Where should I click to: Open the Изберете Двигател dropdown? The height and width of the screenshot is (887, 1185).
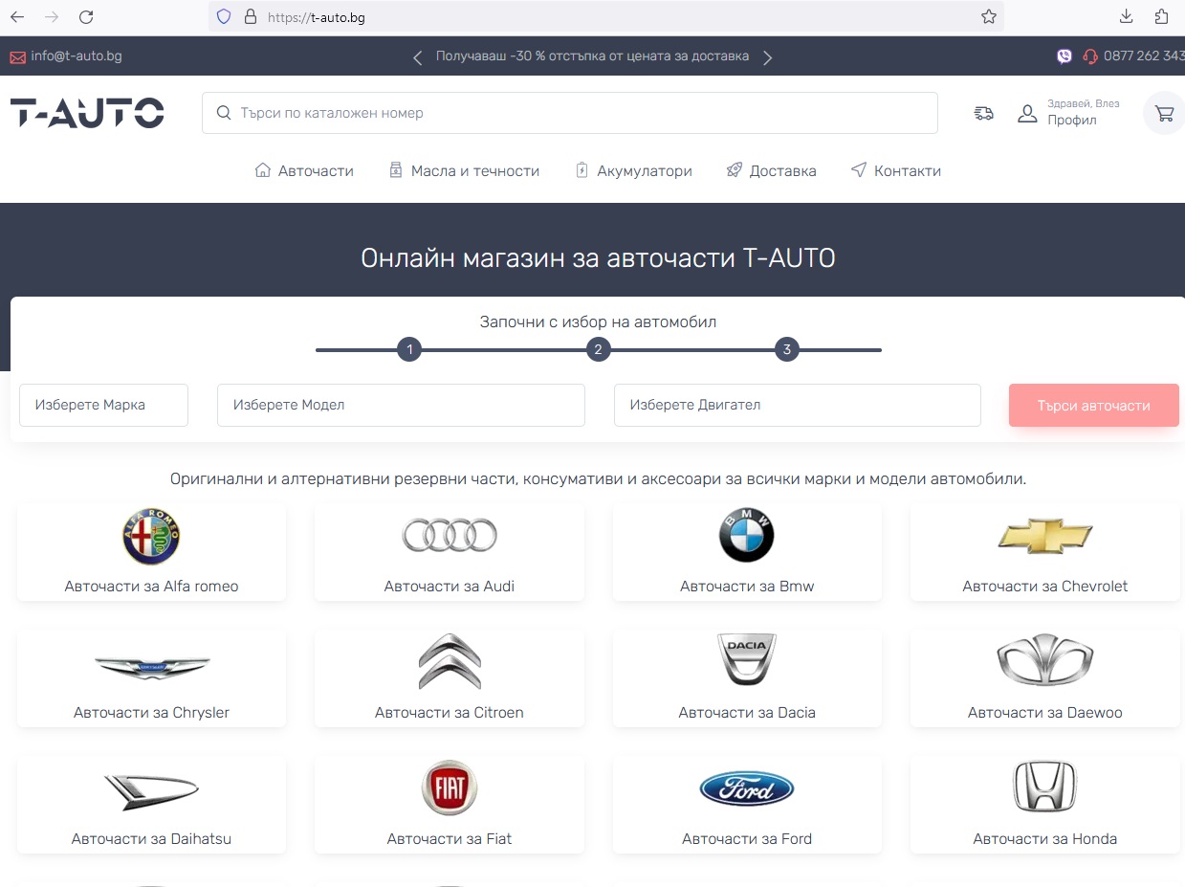click(797, 405)
